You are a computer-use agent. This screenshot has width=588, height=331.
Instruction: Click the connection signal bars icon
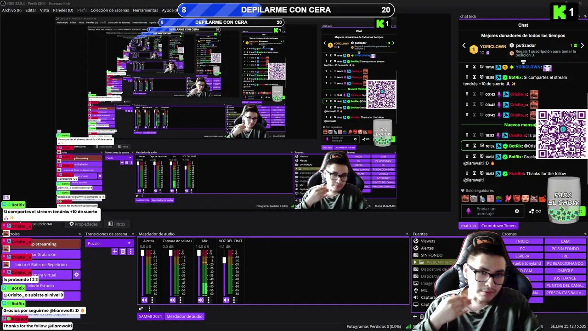408,326
